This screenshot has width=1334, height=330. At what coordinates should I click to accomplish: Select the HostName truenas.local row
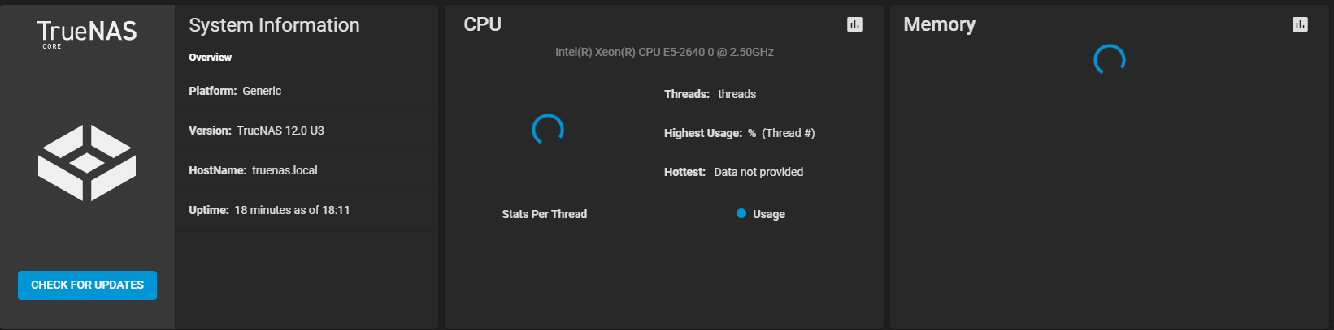(306, 170)
